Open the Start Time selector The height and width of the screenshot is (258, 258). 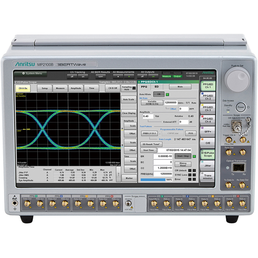tap(148, 150)
